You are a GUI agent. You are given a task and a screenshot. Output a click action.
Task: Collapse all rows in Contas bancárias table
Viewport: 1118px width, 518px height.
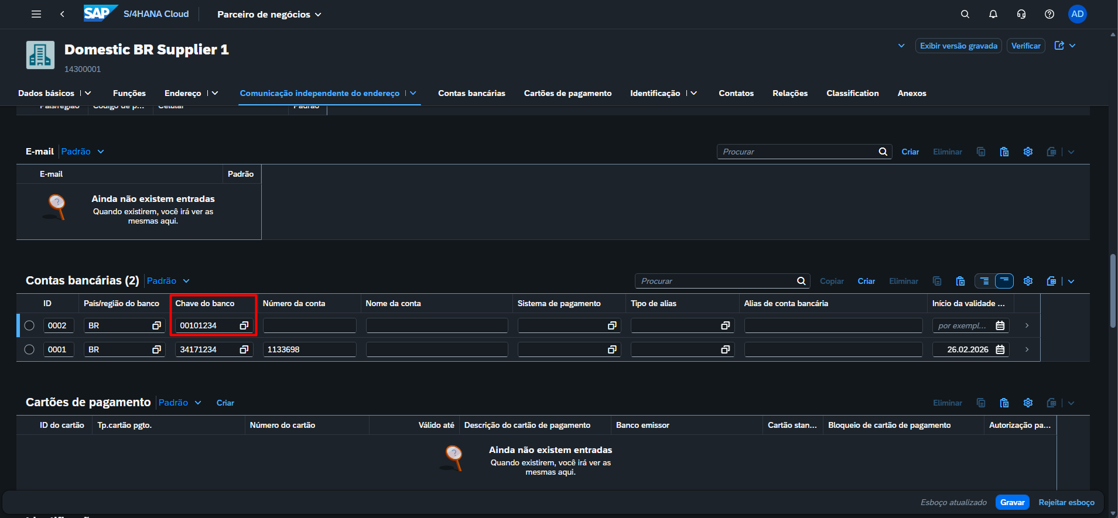tap(1004, 281)
